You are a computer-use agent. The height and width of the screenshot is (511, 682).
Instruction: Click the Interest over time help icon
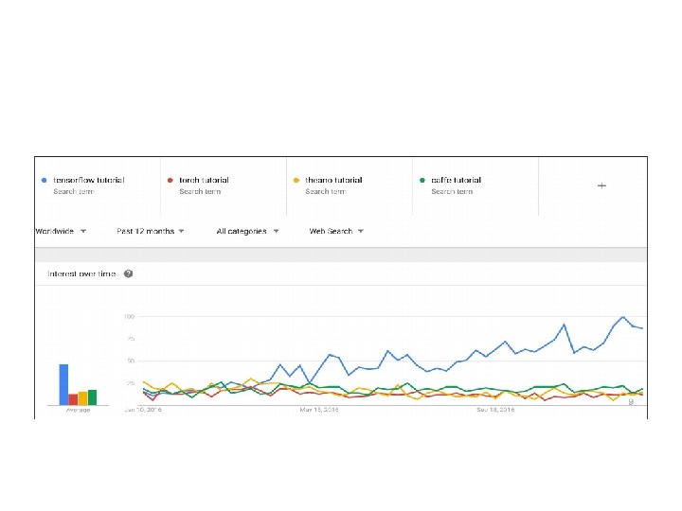(x=128, y=273)
